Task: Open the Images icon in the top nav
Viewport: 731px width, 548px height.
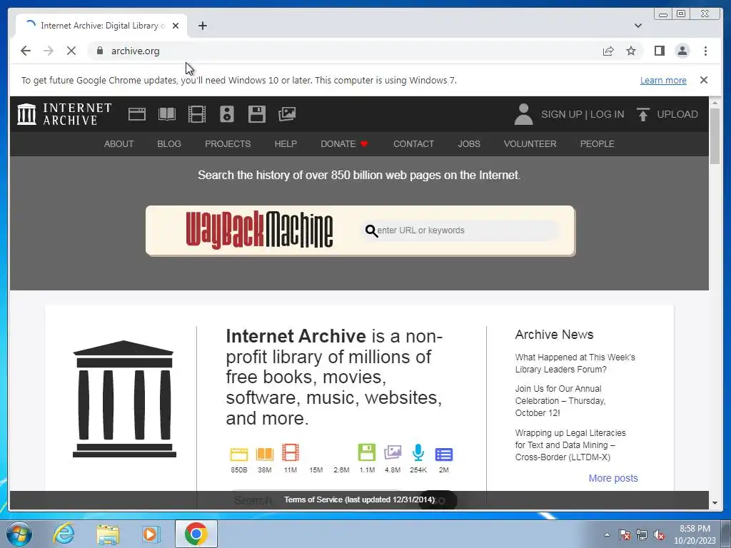Action: [x=287, y=114]
